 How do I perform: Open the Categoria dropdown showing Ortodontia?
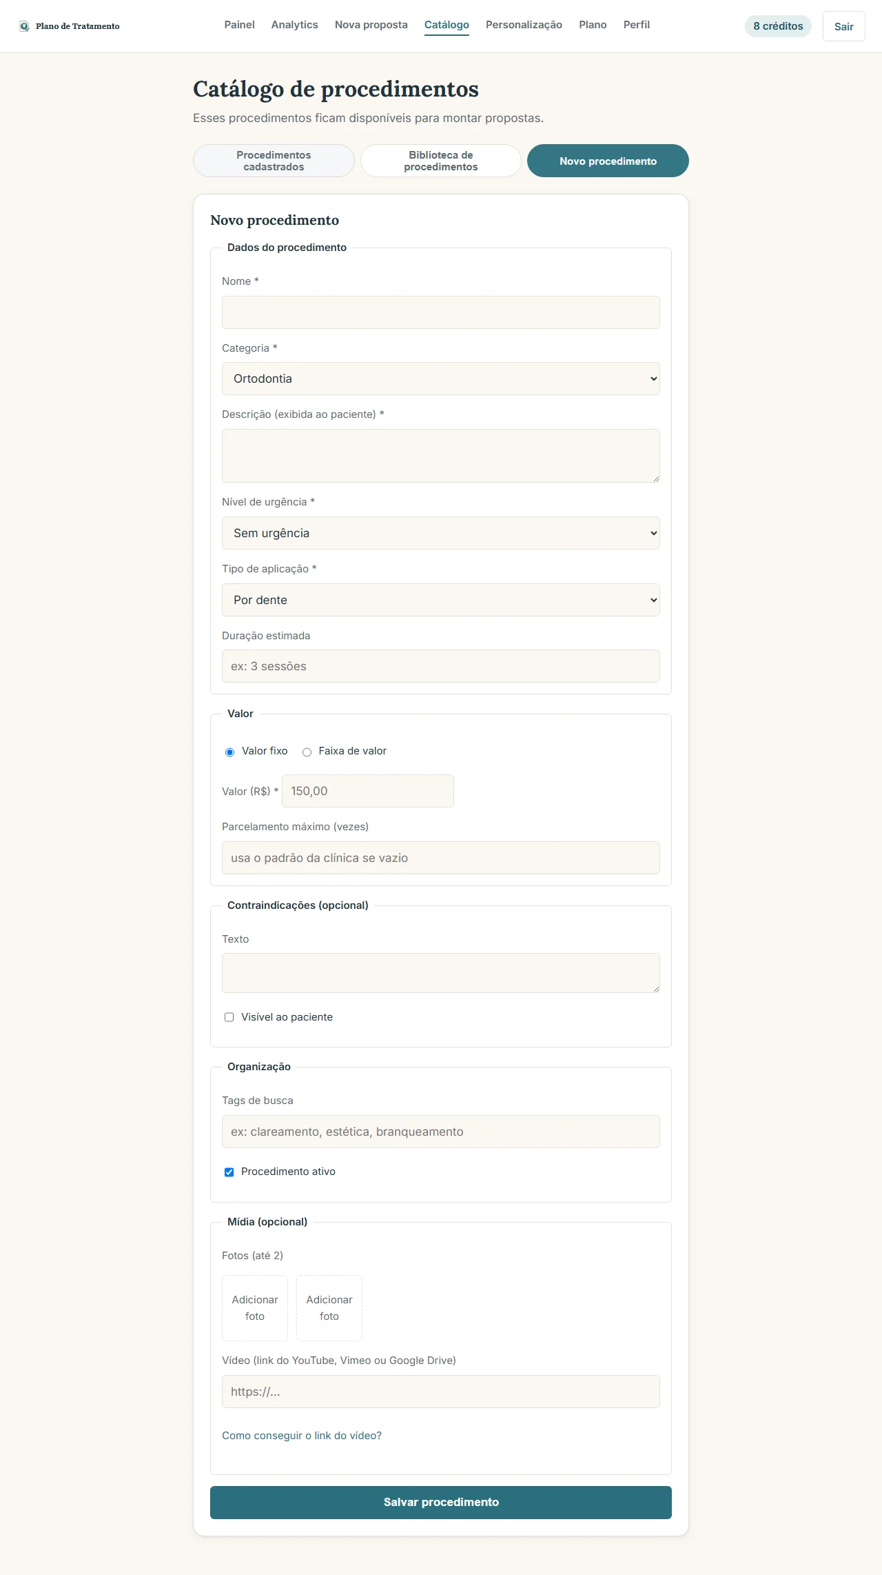441,379
